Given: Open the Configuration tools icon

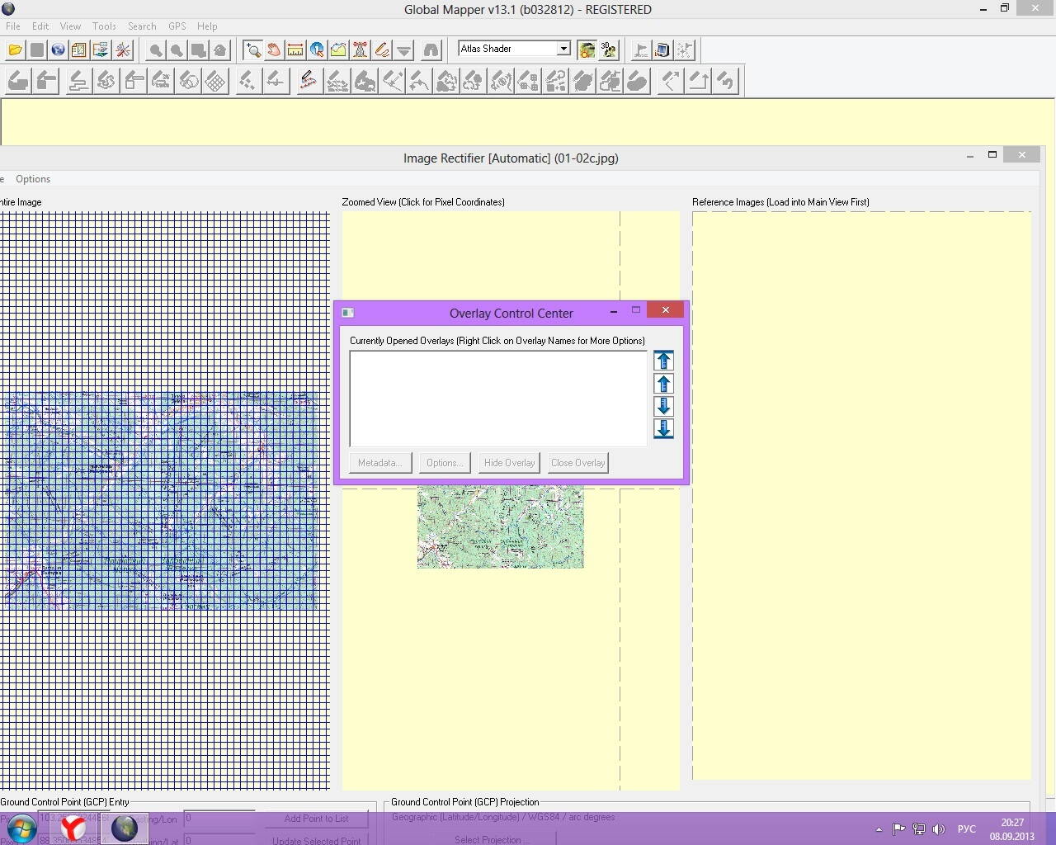Looking at the screenshot, I should tap(123, 50).
